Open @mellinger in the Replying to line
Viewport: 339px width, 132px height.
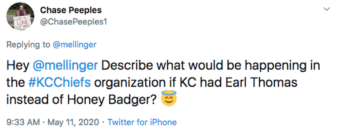coord(74,45)
